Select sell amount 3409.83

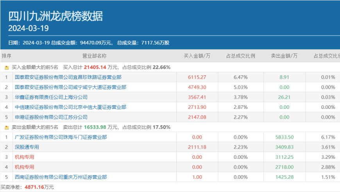[x=285, y=147]
